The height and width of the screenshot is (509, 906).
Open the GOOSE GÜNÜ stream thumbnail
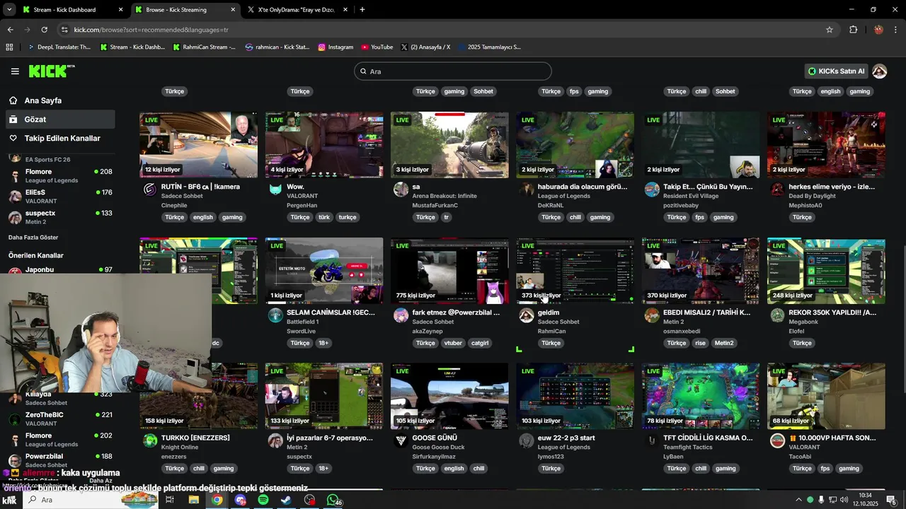coord(449,396)
